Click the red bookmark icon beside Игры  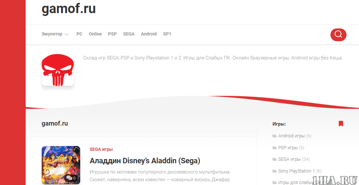pyautogui.click(x=341, y=124)
